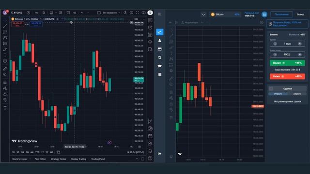
Task: Click the red Ниже sell button
Action: [x=287, y=76]
